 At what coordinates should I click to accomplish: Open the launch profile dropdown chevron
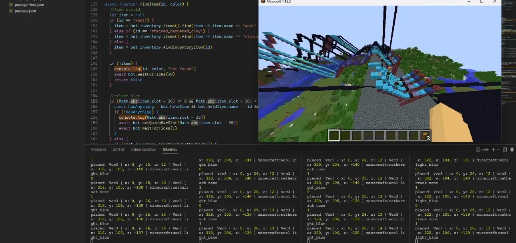[498, 149]
